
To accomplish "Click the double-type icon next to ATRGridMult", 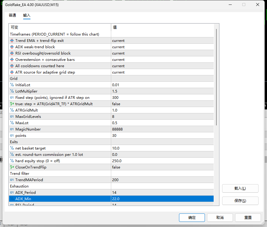I will tap(12, 110).
